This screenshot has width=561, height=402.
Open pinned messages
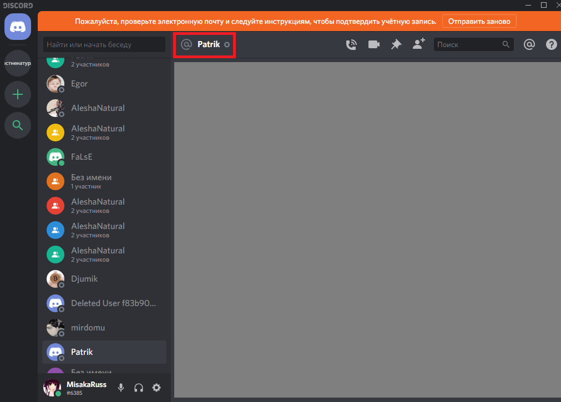[396, 45]
